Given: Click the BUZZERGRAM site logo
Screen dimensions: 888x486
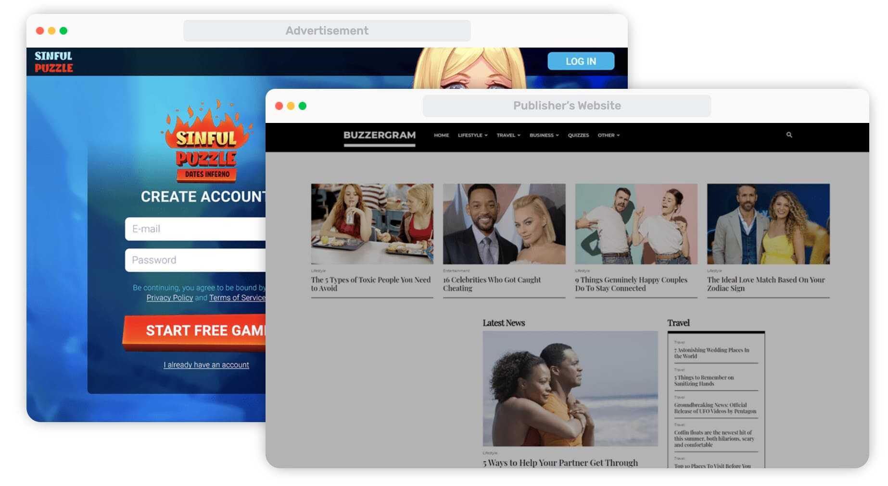Looking at the screenshot, I should 380,135.
